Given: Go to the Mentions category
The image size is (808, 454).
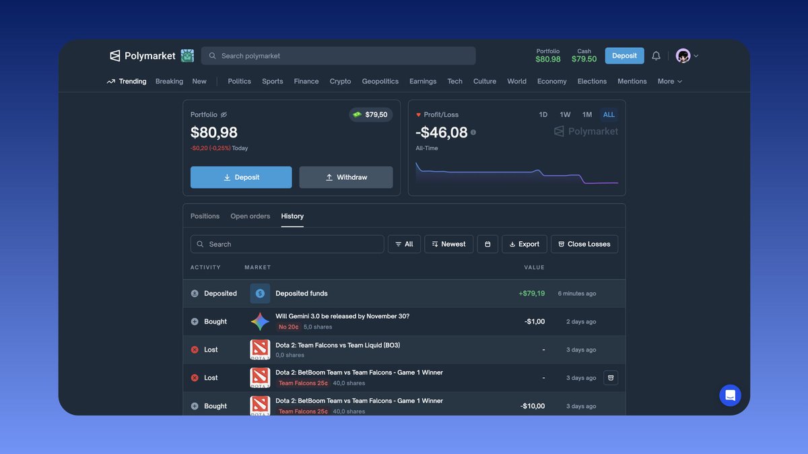Looking at the screenshot, I should tap(632, 82).
